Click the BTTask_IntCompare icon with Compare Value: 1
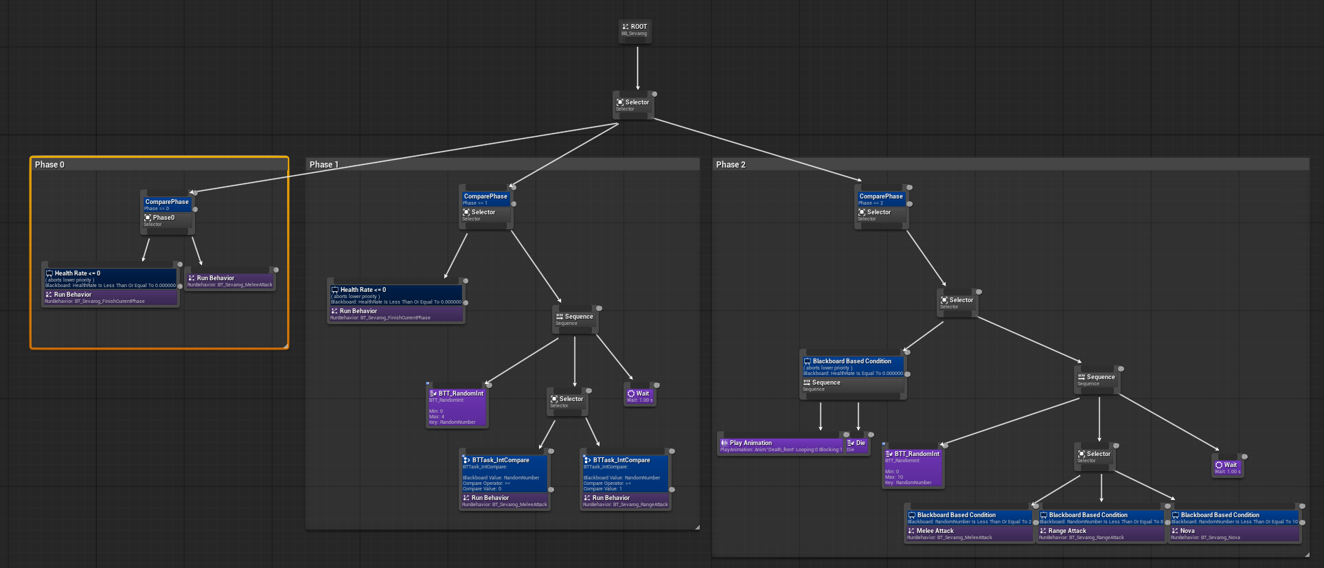 [588, 460]
